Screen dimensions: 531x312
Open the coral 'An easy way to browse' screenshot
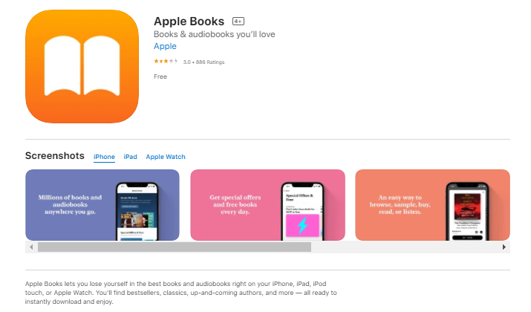(432, 205)
